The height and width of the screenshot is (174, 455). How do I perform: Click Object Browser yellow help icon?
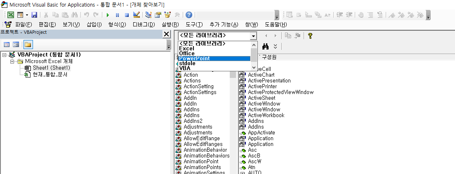(310, 36)
